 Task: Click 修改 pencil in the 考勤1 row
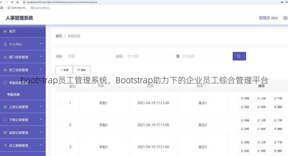point(261,107)
